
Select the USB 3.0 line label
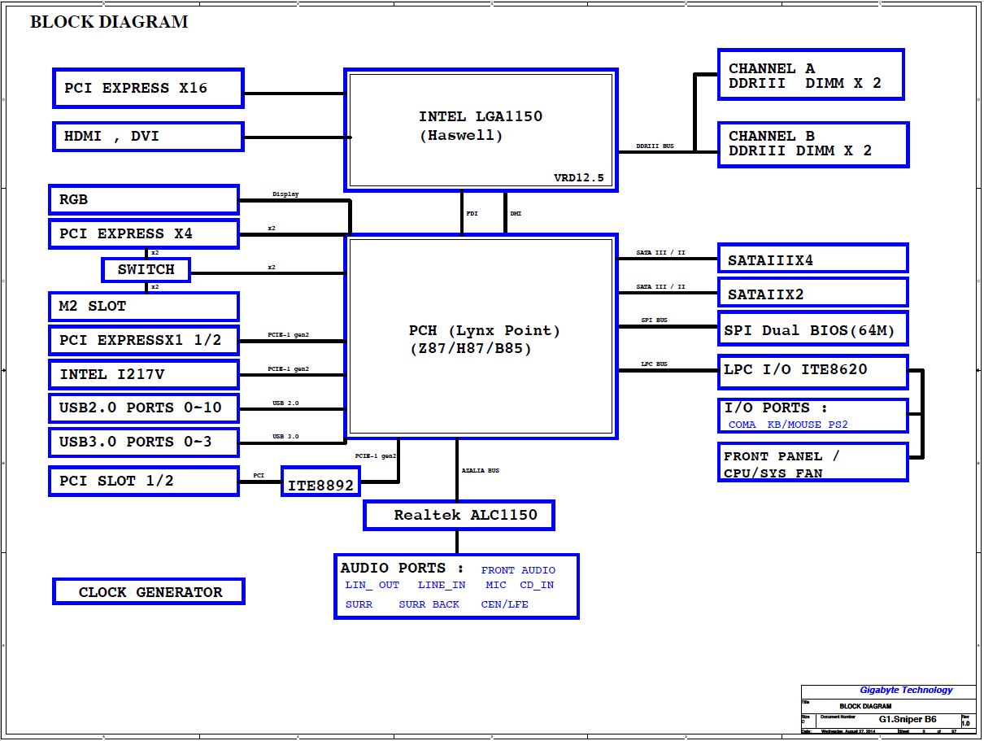pos(285,437)
